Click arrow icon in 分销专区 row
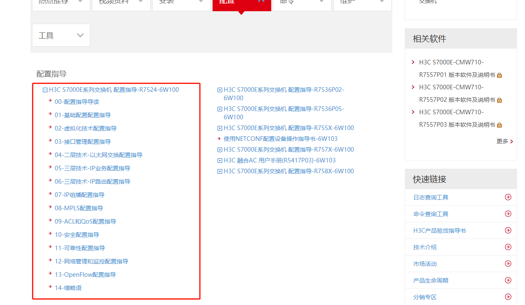The image size is (525, 305). [508, 297]
